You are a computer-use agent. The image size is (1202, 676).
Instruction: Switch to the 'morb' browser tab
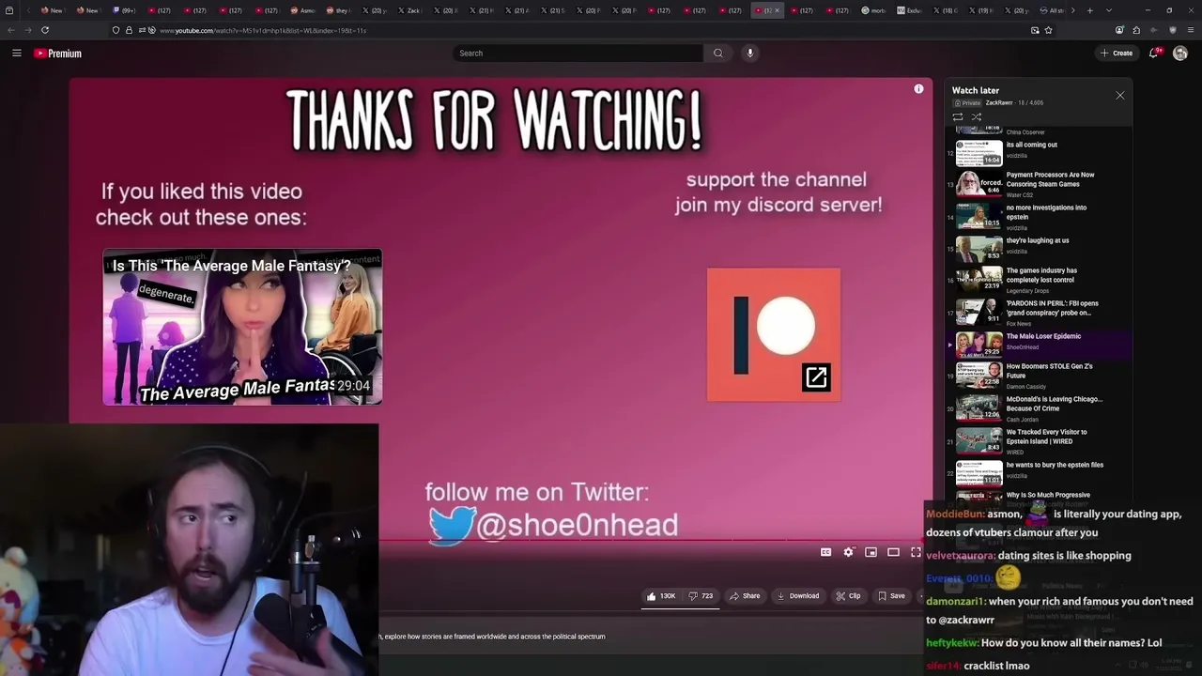coord(874,10)
